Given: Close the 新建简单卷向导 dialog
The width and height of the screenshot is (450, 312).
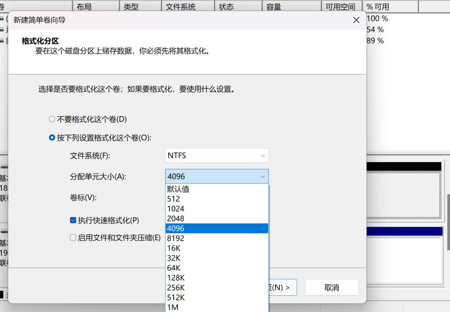Looking at the screenshot, I should click(x=356, y=20).
